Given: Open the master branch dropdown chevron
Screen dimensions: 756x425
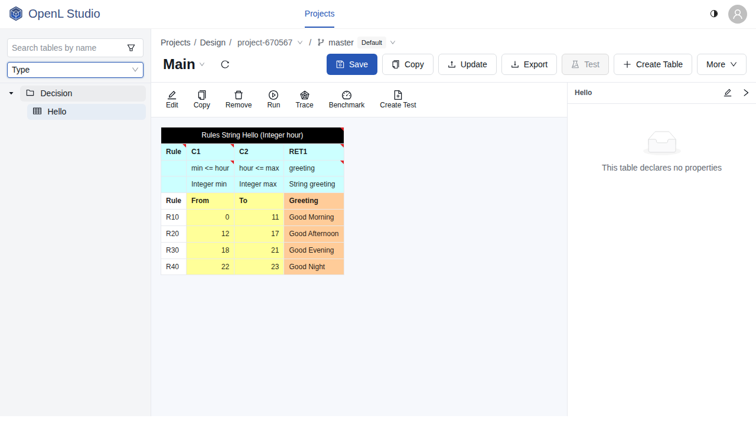Looking at the screenshot, I should (x=393, y=42).
